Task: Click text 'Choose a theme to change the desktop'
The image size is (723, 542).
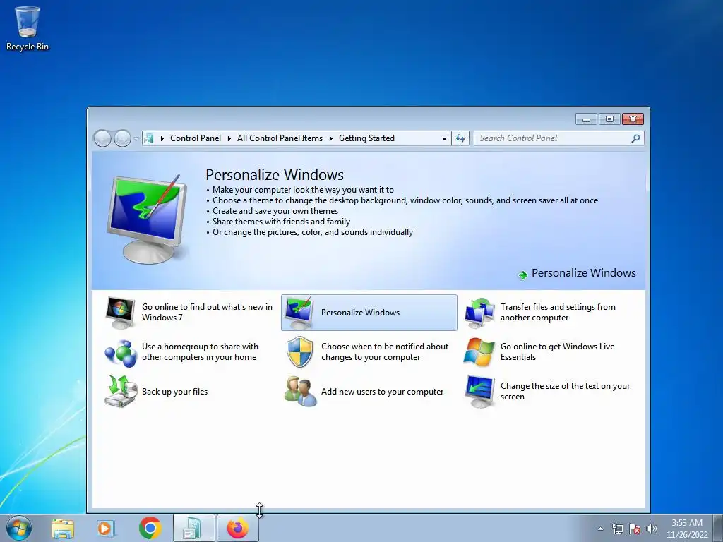Action: pos(405,200)
